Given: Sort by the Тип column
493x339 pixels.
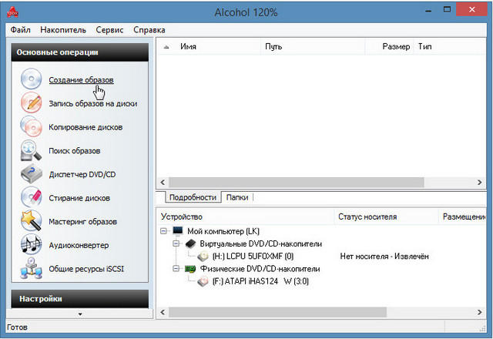Looking at the screenshot, I should point(450,46).
